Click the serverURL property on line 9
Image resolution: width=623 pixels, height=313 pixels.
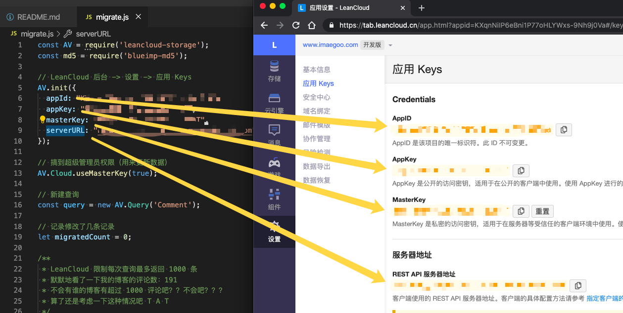pyautogui.click(x=65, y=130)
